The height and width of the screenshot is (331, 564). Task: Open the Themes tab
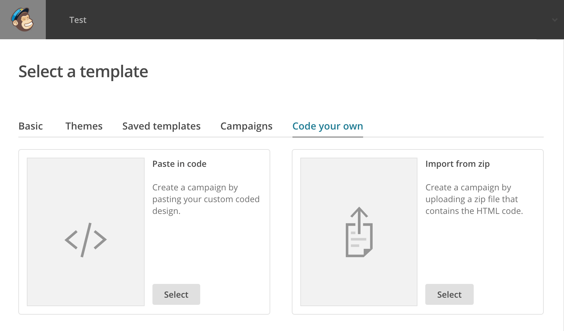tap(84, 126)
